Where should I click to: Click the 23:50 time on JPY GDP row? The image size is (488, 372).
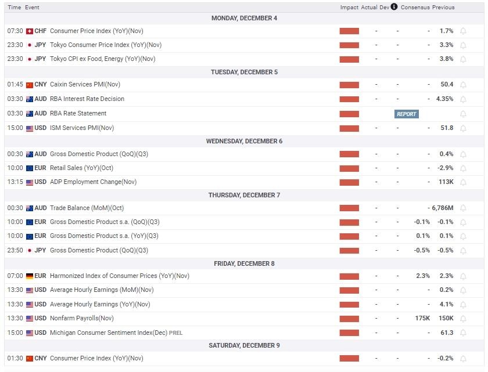pos(15,250)
